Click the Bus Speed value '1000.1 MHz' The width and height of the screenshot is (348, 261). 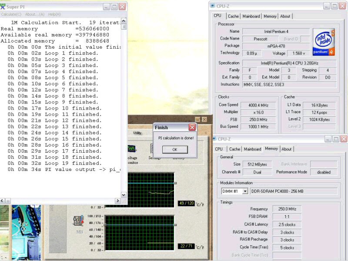point(258,127)
